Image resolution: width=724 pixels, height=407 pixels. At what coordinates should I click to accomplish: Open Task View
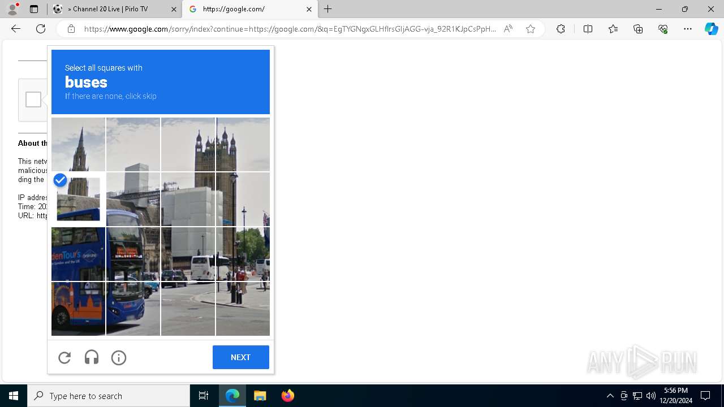(x=204, y=396)
